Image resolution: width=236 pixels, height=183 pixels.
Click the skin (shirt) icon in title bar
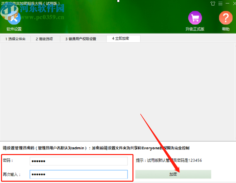(x=213, y=4)
